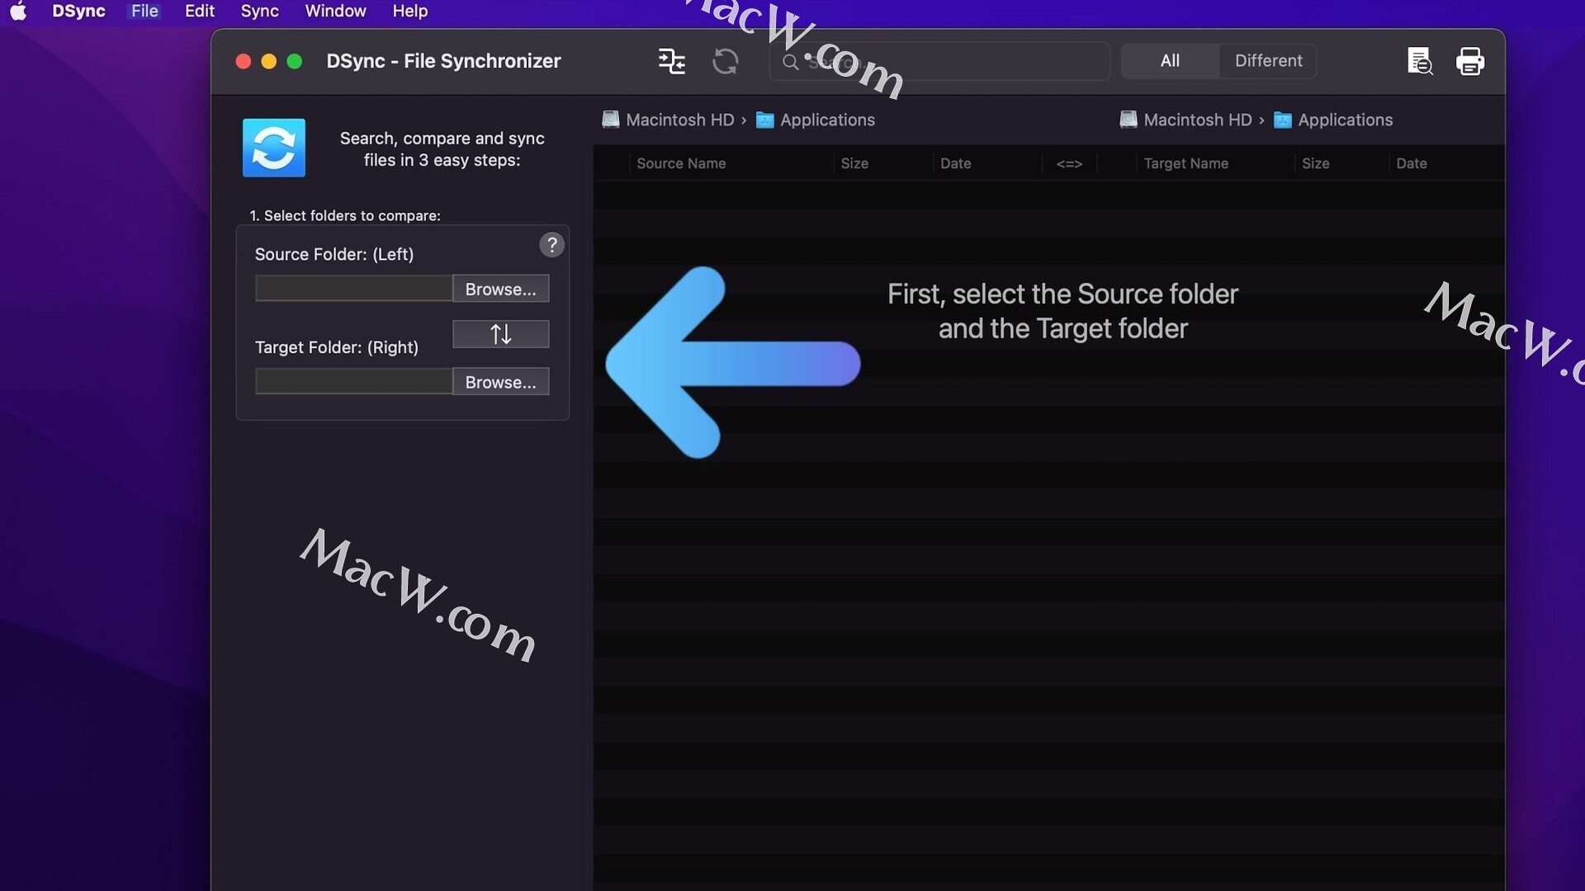The image size is (1585, 891).
Task: Swap source and target folders
Action: click(x=500, y=334)
